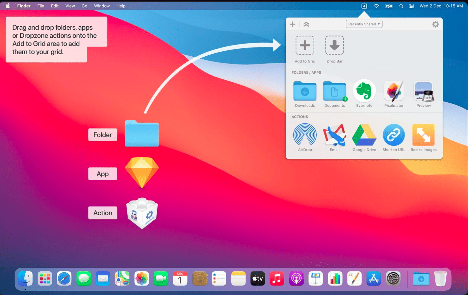Open Spotlight search in menu bar
Image resolution: width=468 pixels, height=295 pixels.
click(401, 6)
